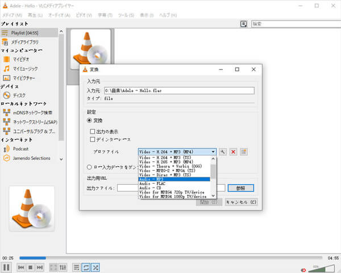Click the fullscreen toggle icon
The height and width of the screenshot is (273, 341).
click(x=53, y=267)
